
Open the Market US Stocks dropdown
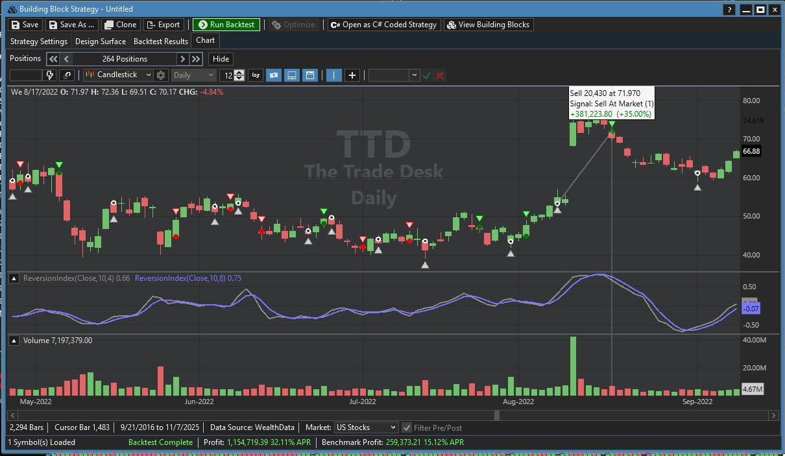pos(366,427)
